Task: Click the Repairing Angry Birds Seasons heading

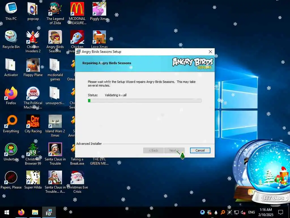Action: tap(107, 63)
